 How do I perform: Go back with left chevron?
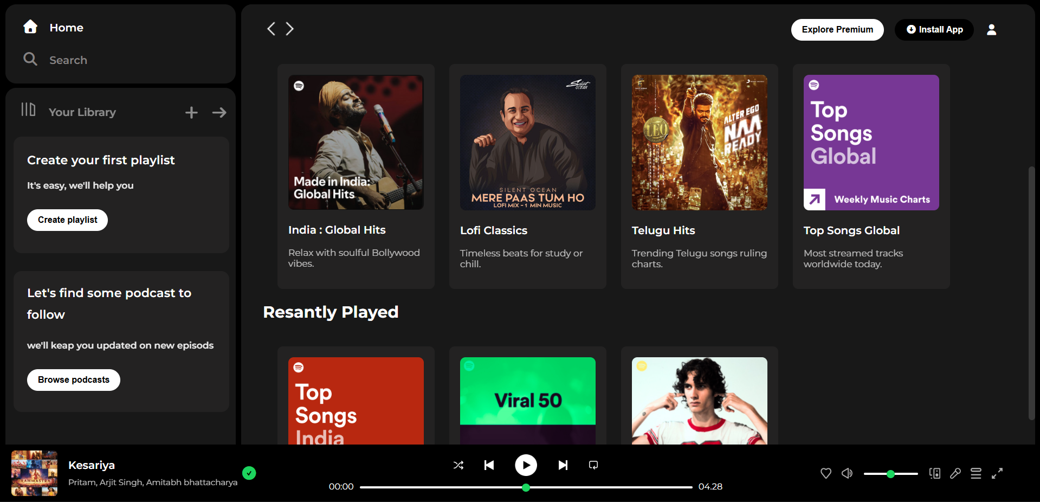pos(272,29)
